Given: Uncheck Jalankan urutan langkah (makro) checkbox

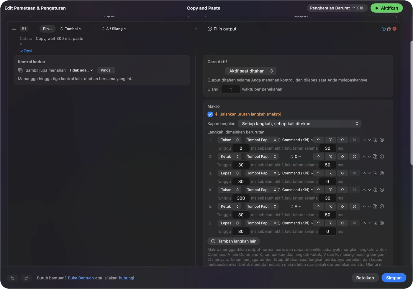Looking at the screenshot, I should [x=210, y=114].
